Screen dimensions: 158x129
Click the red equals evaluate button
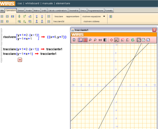tap(20, 60)
